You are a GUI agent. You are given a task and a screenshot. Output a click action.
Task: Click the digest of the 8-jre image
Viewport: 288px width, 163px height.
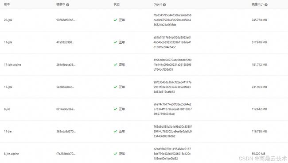(173, 109)
